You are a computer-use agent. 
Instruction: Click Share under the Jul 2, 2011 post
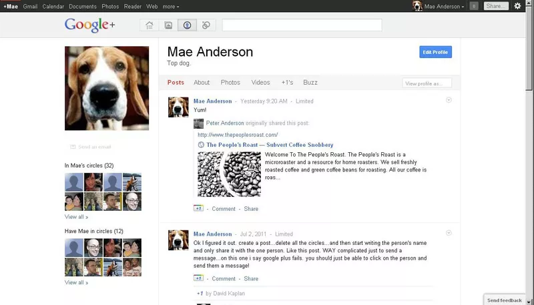coord(251,278)
